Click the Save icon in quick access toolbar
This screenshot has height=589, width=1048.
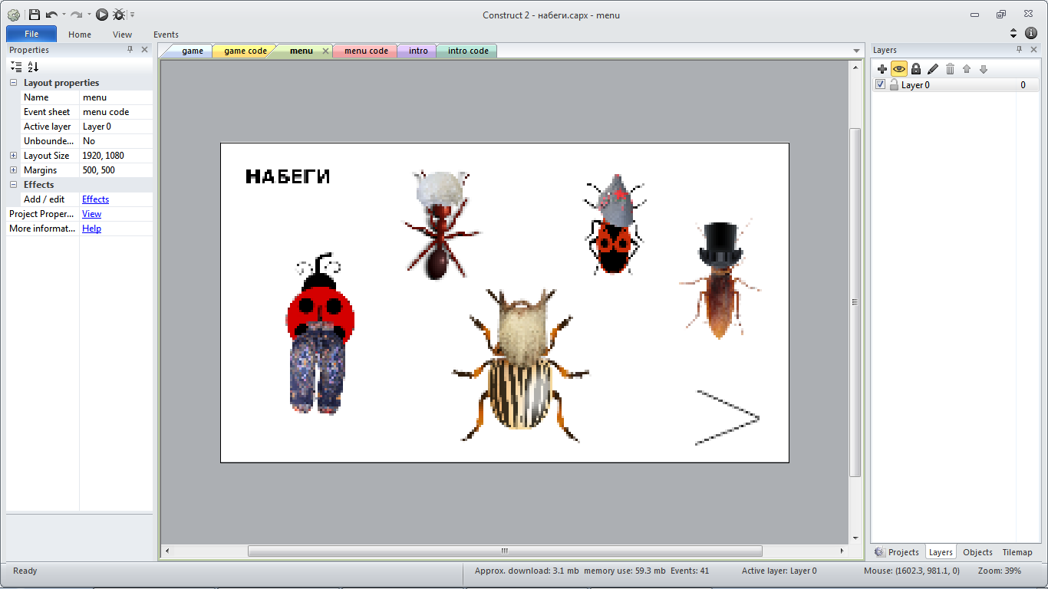(x=35, y=15)
